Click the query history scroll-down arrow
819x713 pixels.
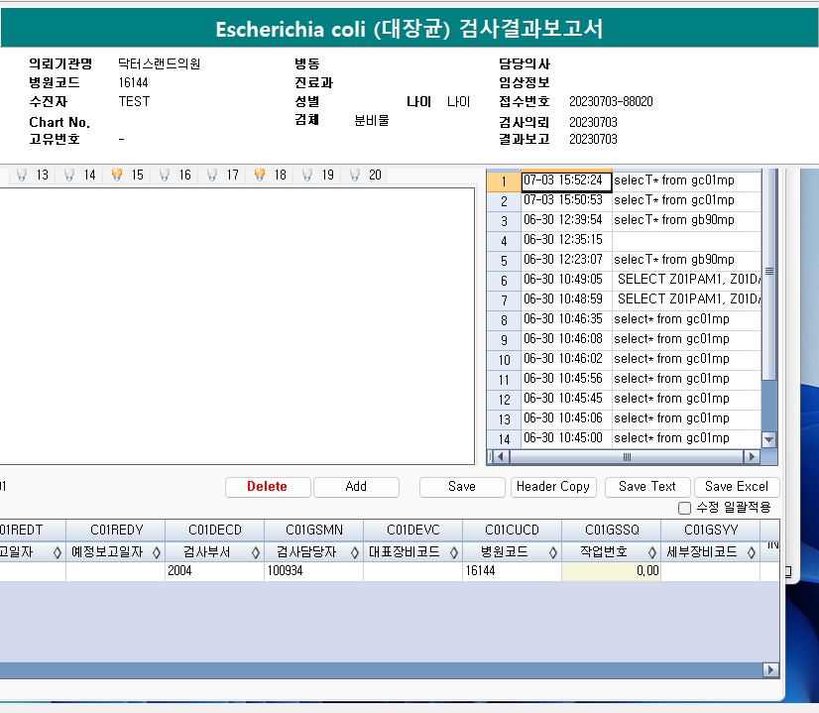click(768, 439)
